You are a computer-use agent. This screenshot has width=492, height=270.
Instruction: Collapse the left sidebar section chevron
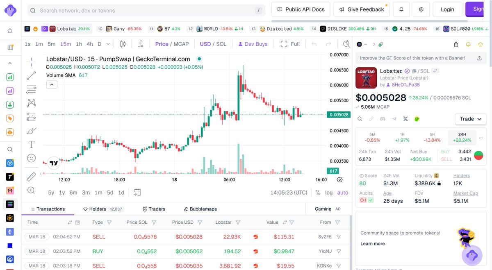[x=10, y=63]
